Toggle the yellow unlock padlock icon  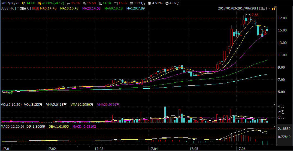tap(273, 8)
